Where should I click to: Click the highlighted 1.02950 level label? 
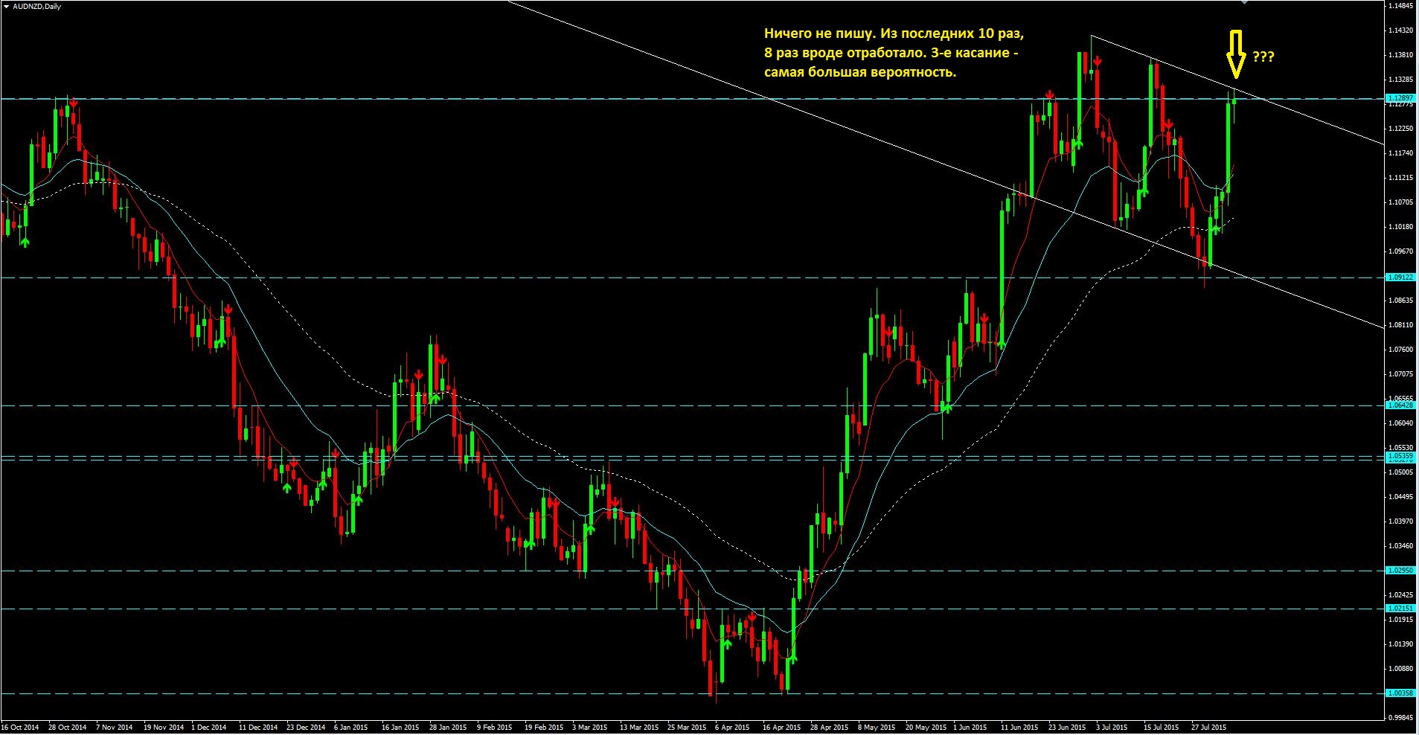coord(1400,571)
